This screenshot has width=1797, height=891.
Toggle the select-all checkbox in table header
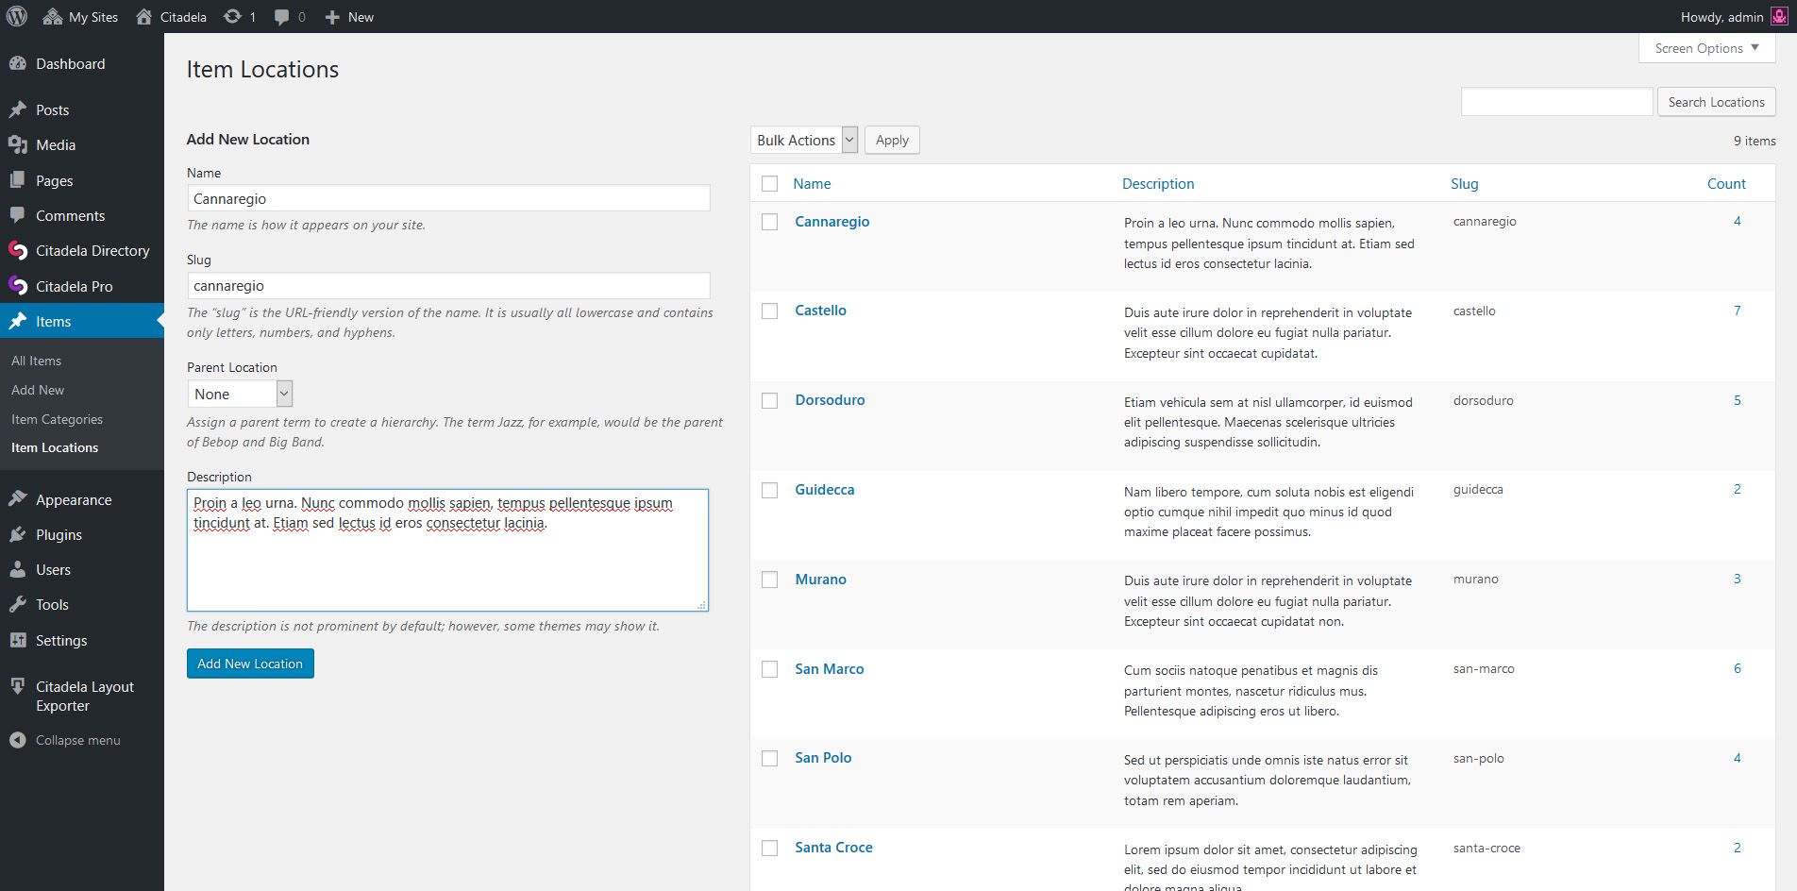point(770,184)
